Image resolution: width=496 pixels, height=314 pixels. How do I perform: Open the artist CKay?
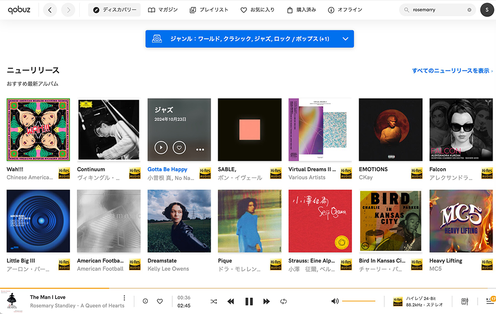point(366,178)
